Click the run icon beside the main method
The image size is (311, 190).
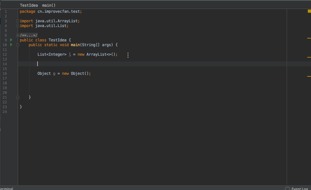(x=11, y=45)
